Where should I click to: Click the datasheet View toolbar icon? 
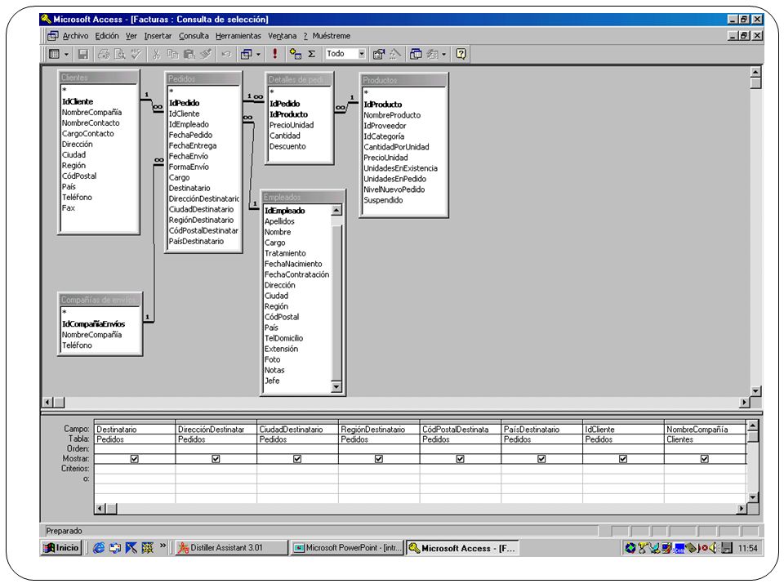[x=55, y=54]
